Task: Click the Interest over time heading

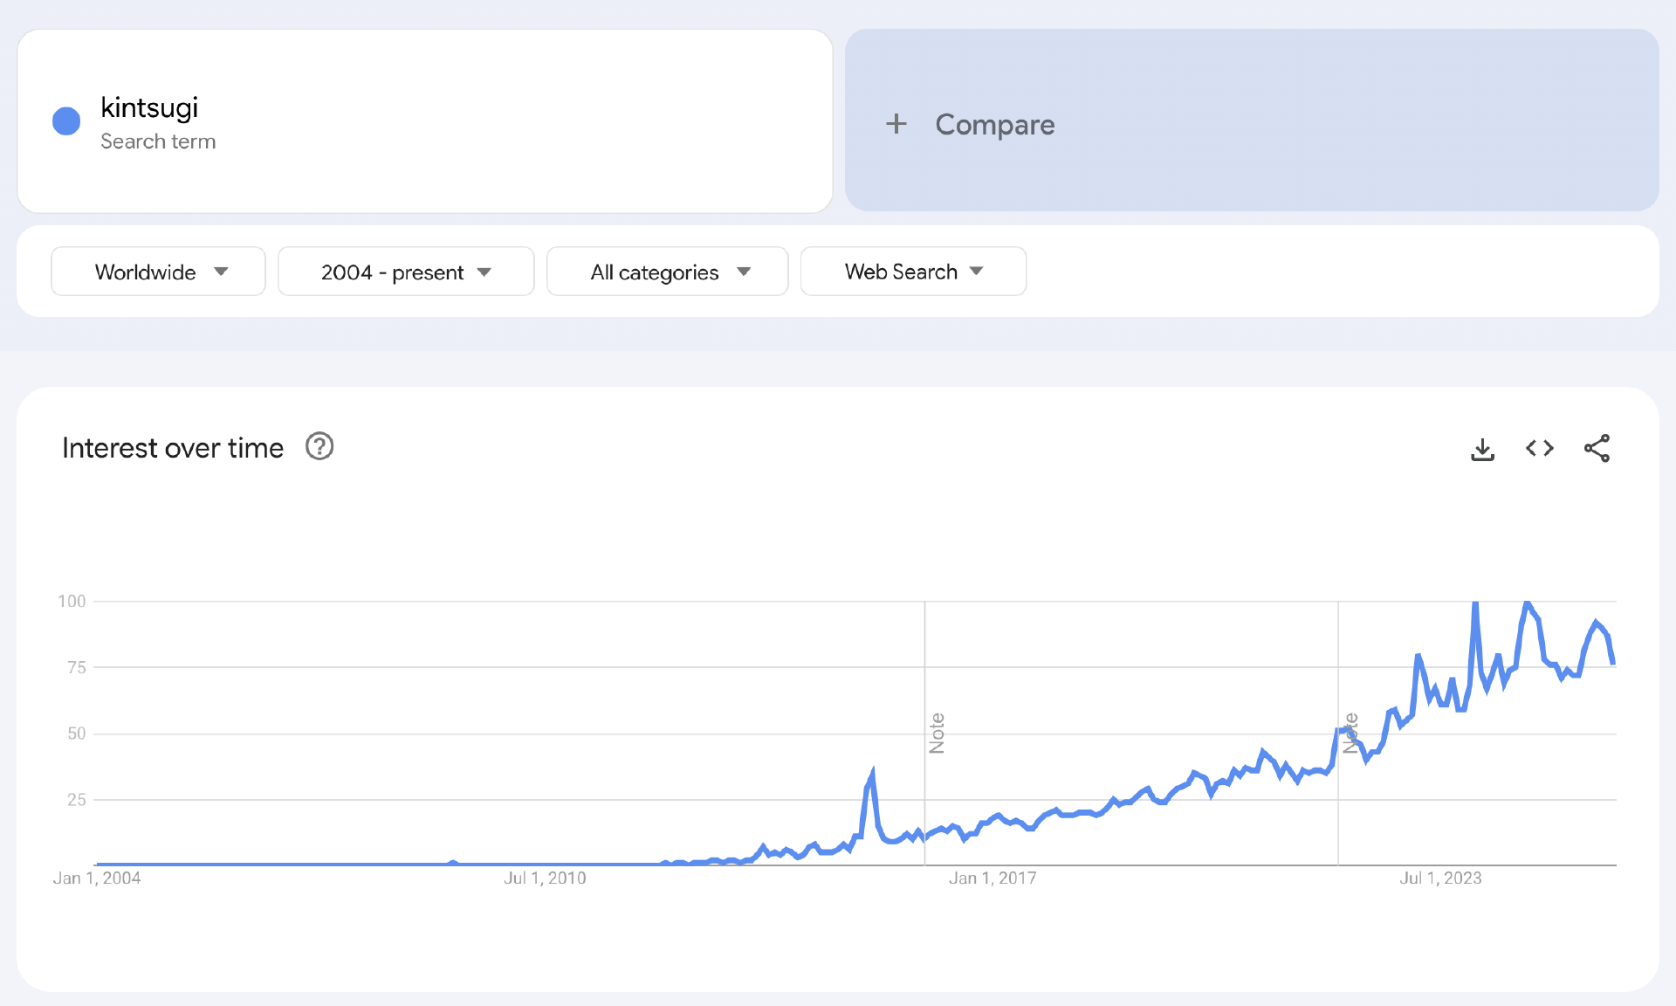Action: [x=173, y=448]
